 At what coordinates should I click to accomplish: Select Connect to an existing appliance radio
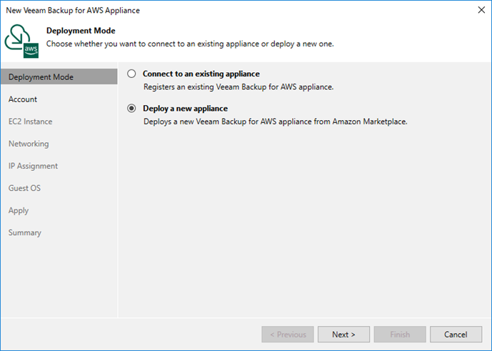(x=131, y=74)
